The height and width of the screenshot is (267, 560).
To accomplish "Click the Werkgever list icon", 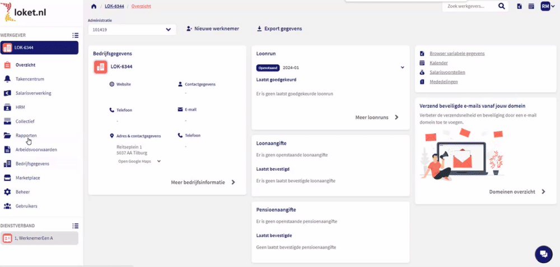I will point(75,35).
